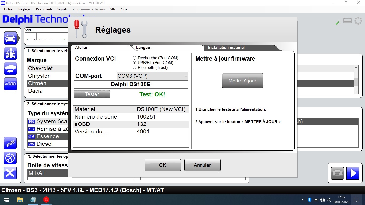Open the network status tray icon

pyautogui.click(x=323, y=200)
